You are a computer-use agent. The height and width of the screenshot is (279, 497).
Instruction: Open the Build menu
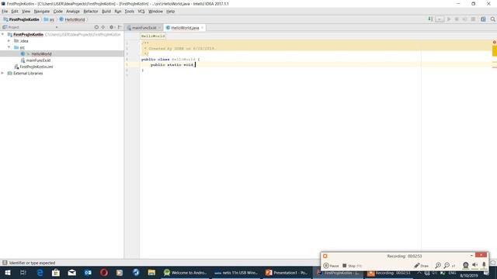106,12
